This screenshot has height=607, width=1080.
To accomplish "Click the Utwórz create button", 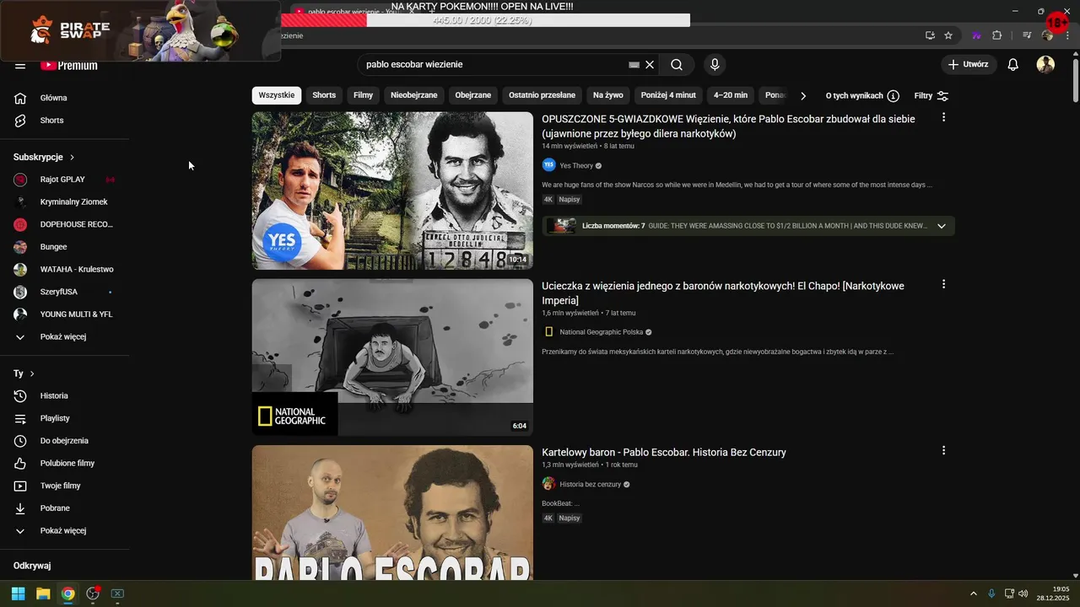I will click(969, 65).
